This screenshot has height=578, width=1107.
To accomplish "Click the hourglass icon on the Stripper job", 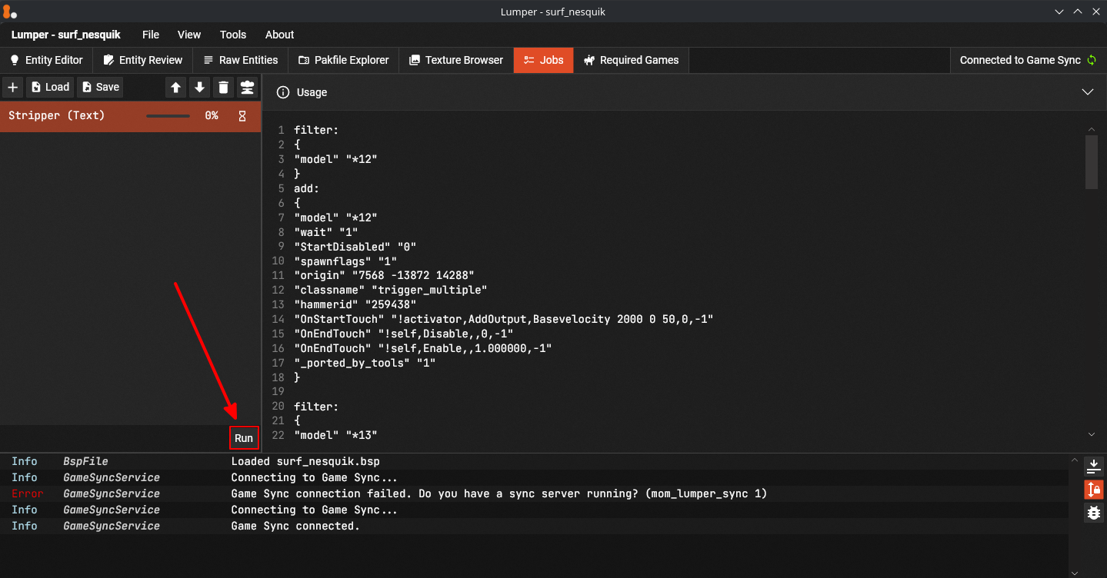I will coord(242,116).
